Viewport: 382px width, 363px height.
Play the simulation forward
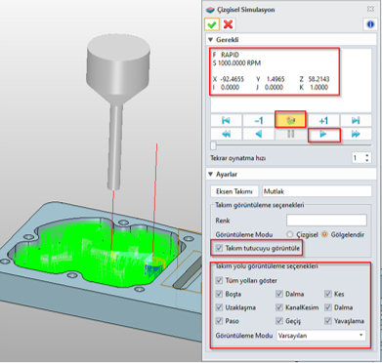coord(323,134)
